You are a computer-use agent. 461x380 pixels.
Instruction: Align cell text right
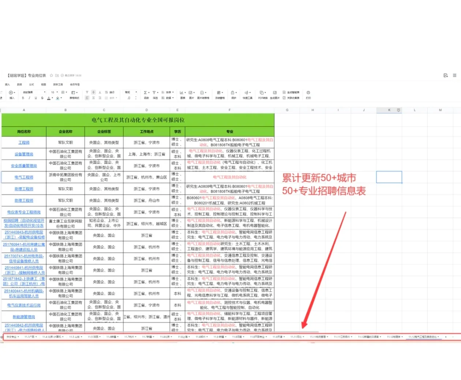pyautogui.click(x=100, y=98)
